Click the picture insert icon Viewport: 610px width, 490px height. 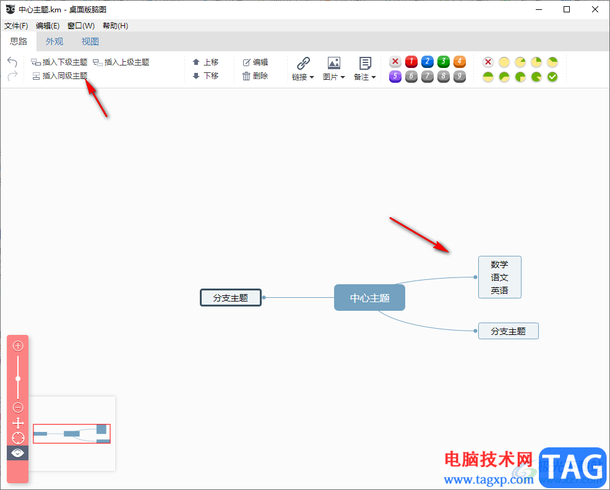(334, 63)
